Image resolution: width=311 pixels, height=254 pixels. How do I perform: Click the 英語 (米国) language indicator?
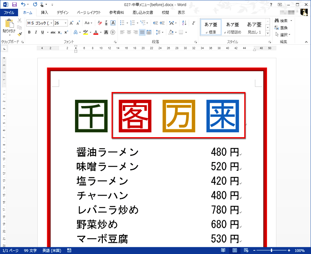pos(52,250)
